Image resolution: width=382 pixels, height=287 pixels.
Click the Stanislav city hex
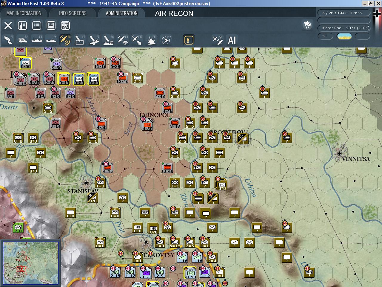tap(87, 182)
